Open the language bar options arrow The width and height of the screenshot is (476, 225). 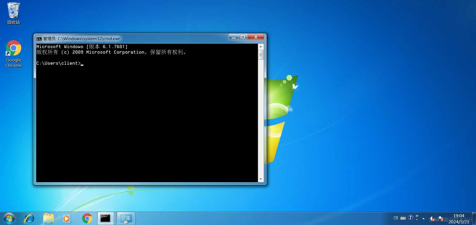(x=417, y=219)
